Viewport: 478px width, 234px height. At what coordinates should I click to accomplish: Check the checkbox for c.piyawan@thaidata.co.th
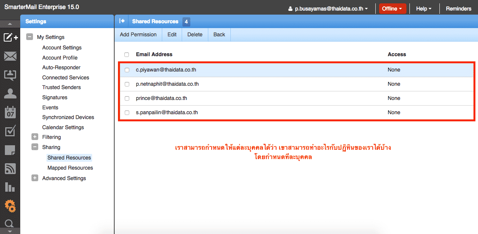coord(127,70)
